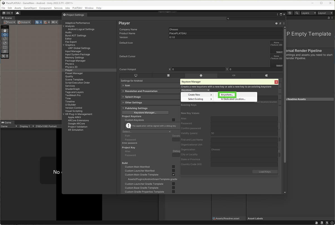Open the Create New submenu item
The height and width of the screenshot is (225, 335).
click(197, 95)
